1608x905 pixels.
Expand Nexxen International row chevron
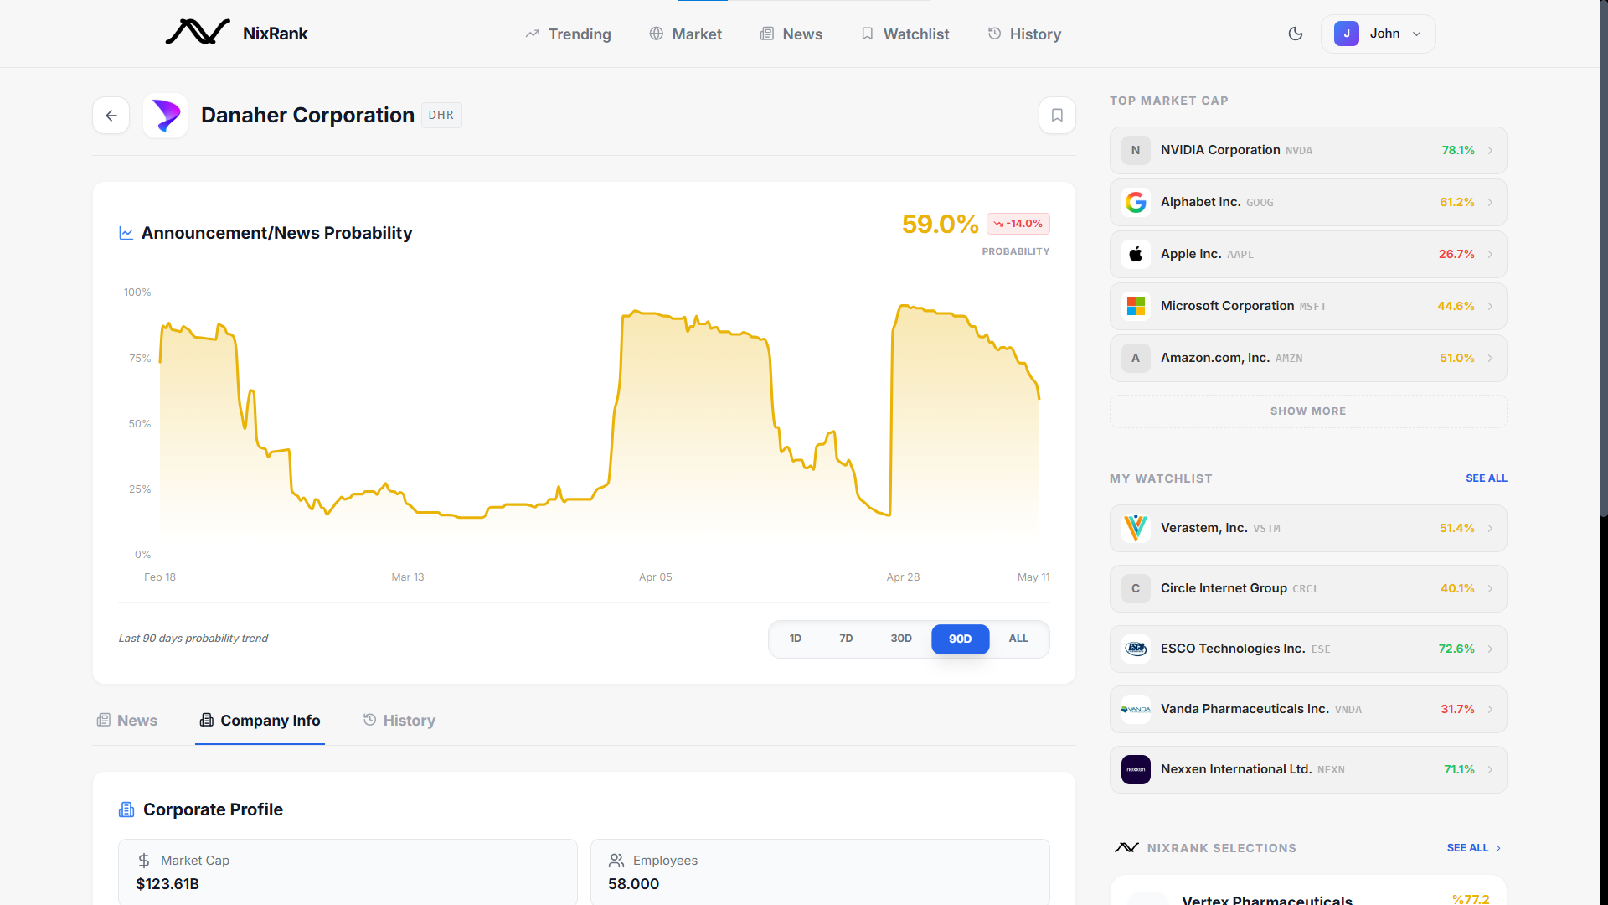pyautogui.click(x=1490, y=770)
